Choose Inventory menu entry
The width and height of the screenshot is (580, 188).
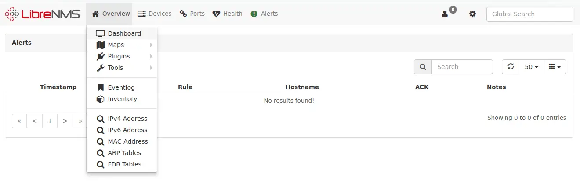pos(122,99)
